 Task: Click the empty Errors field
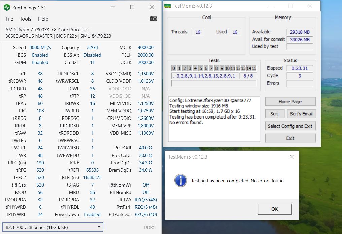tap(300, 83)
